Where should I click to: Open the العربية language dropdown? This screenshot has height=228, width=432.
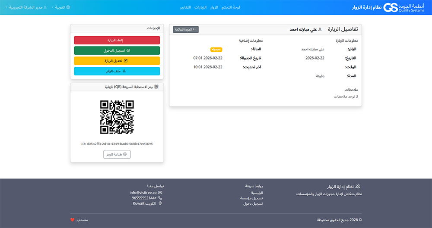(x=60, y=7)
